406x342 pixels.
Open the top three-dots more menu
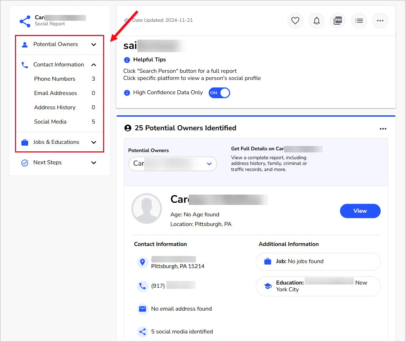[x=380, y=21]
